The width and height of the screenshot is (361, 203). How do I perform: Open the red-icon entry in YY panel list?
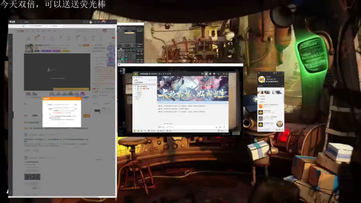pos(260,106)
